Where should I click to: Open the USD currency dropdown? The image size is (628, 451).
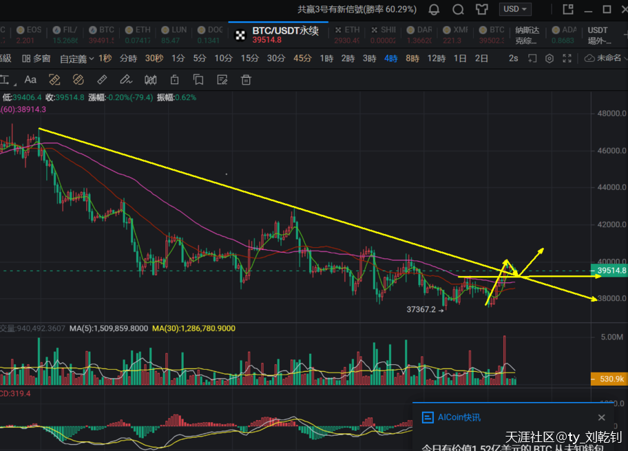[x=516, y=10]
